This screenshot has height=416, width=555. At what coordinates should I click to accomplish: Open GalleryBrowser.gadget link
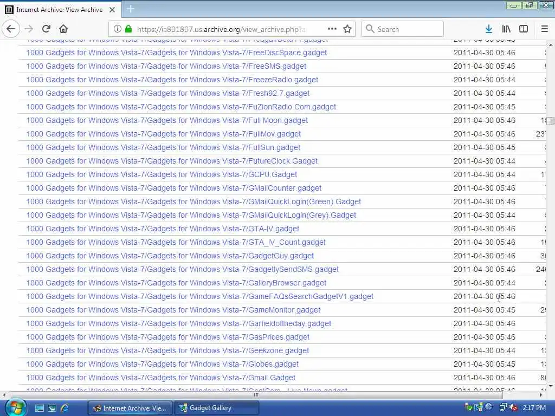coord(176,283)
